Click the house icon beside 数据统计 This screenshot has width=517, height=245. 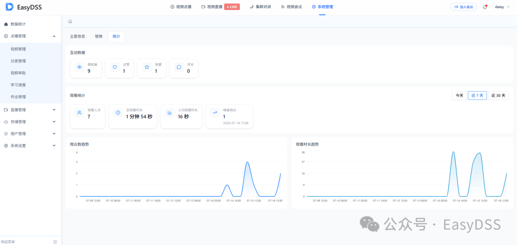tap(6, 24)
